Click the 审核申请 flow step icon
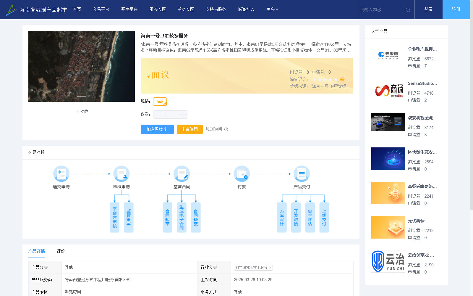 click(122, 174)
